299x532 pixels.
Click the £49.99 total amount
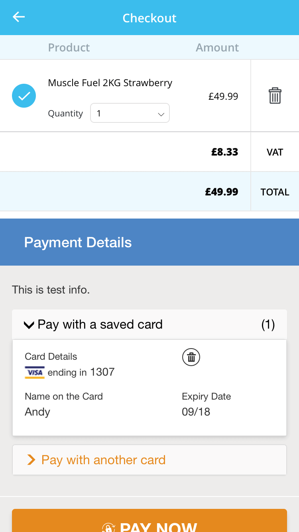pos(222,192)
